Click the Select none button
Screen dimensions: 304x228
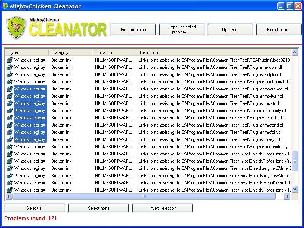point(98,208)
